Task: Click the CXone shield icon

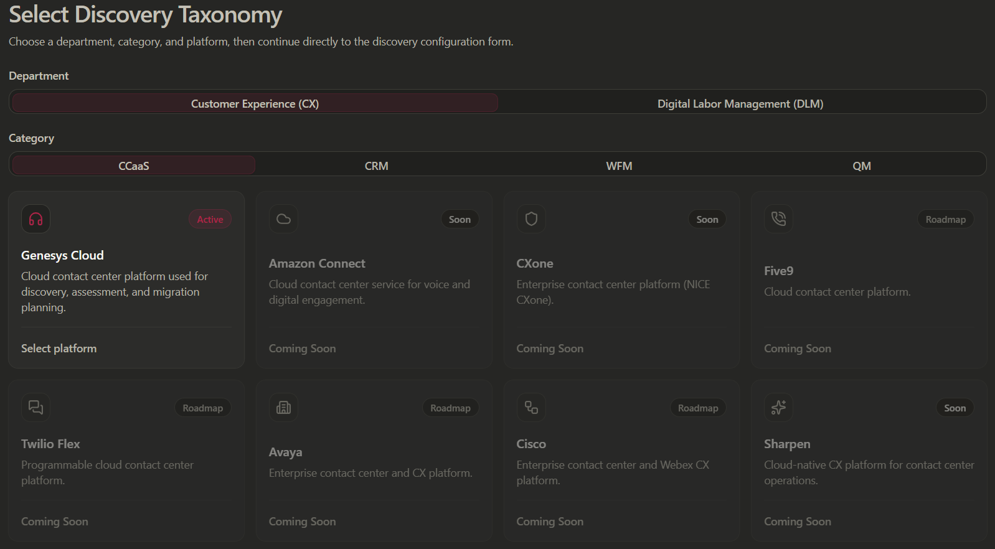Action: pos(531,219)
